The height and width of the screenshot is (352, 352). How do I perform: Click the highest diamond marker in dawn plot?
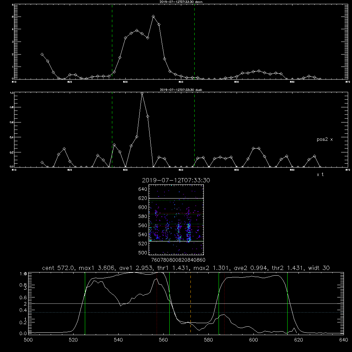coord(153,17)
